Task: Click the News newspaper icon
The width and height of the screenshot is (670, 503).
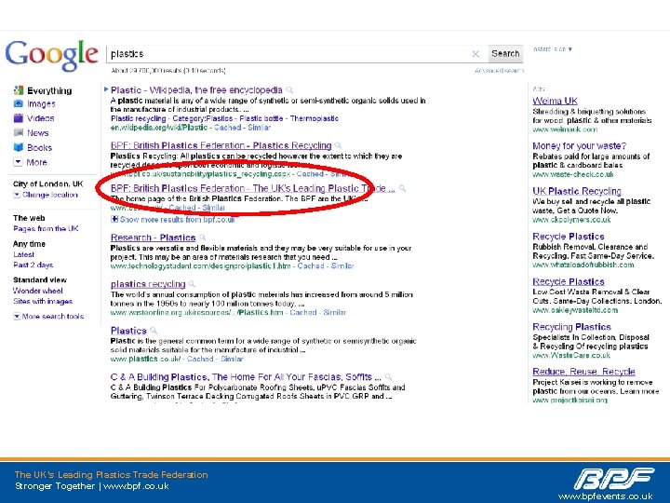Action: (19, 132)
